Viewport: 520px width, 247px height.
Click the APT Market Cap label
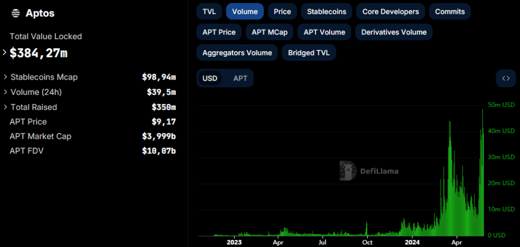(x=41, y=136)
